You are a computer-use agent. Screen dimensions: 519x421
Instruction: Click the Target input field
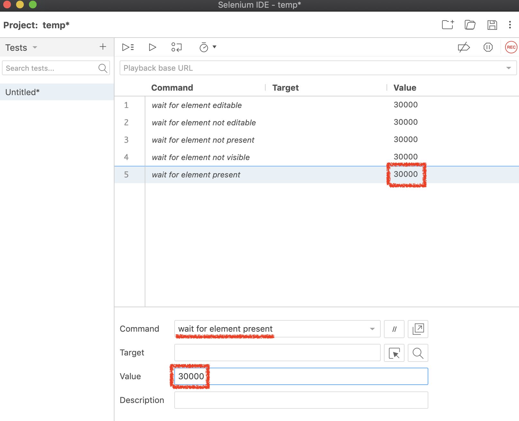click(277, 353)
